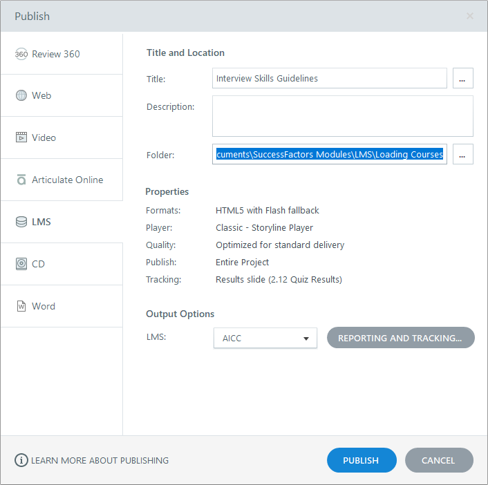
Task: Open Learn More About Publishing link
Action: click(100, 460)
